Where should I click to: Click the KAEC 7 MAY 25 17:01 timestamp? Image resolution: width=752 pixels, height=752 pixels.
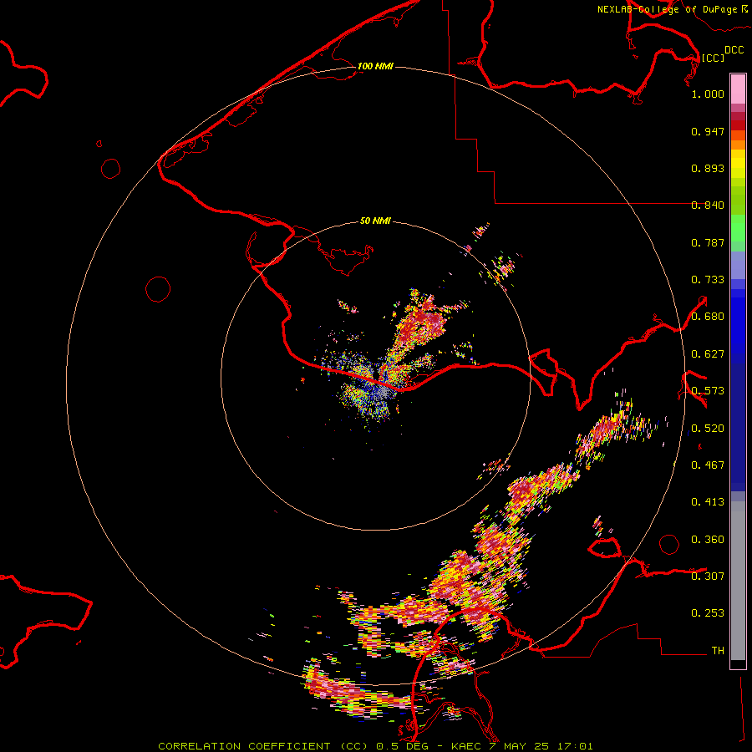click(x=522, y=746)
